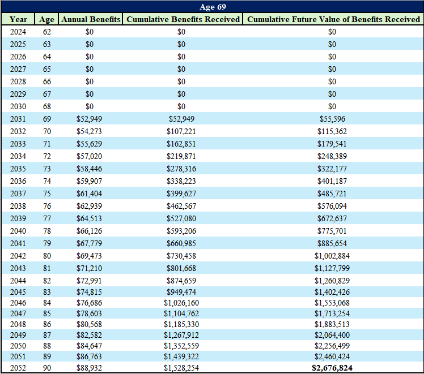Screen dimensions: 424x374
Task: Click future value '$248,389'
Action: coord(332,156)
